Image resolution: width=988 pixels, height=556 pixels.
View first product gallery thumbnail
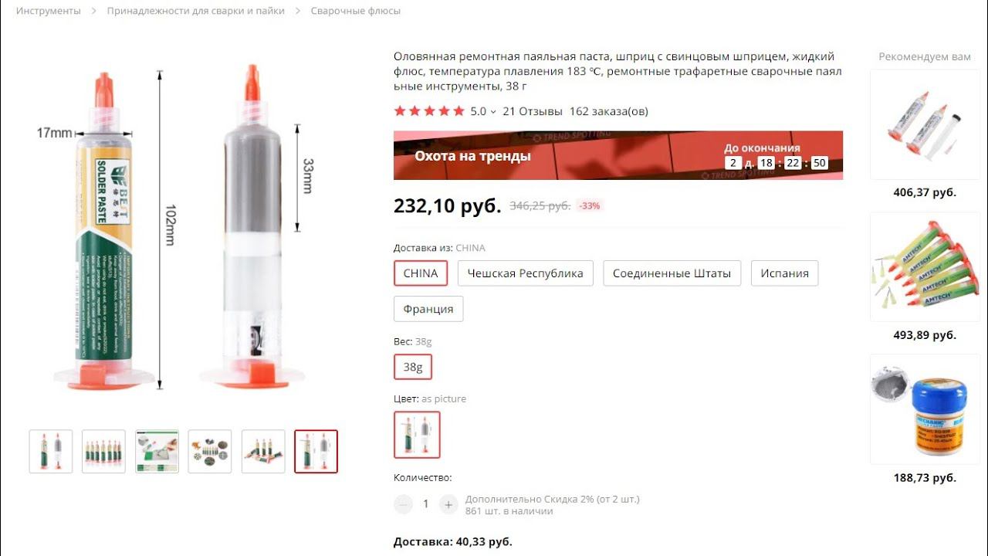click(x=51, y=452)
